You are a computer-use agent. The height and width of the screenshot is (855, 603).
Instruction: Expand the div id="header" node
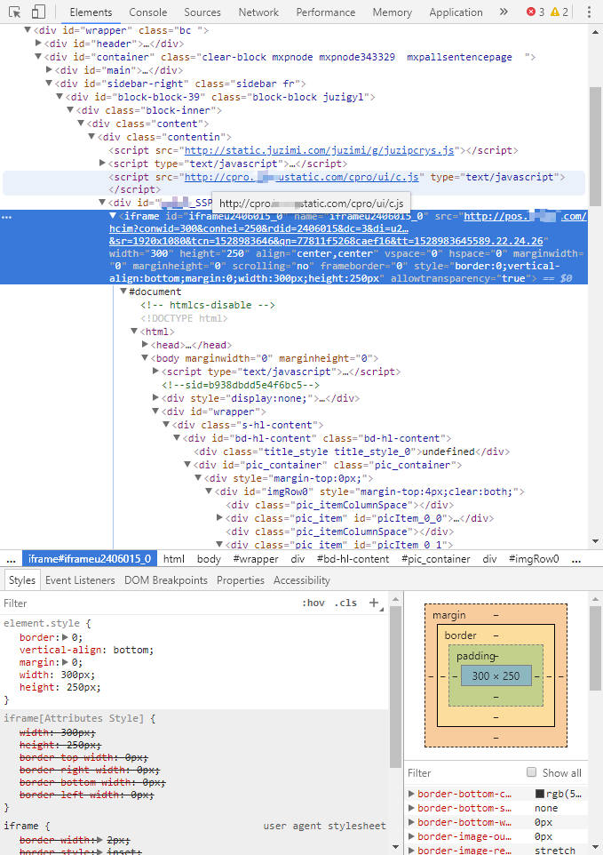pyautogui.click(x=38, y=44)
